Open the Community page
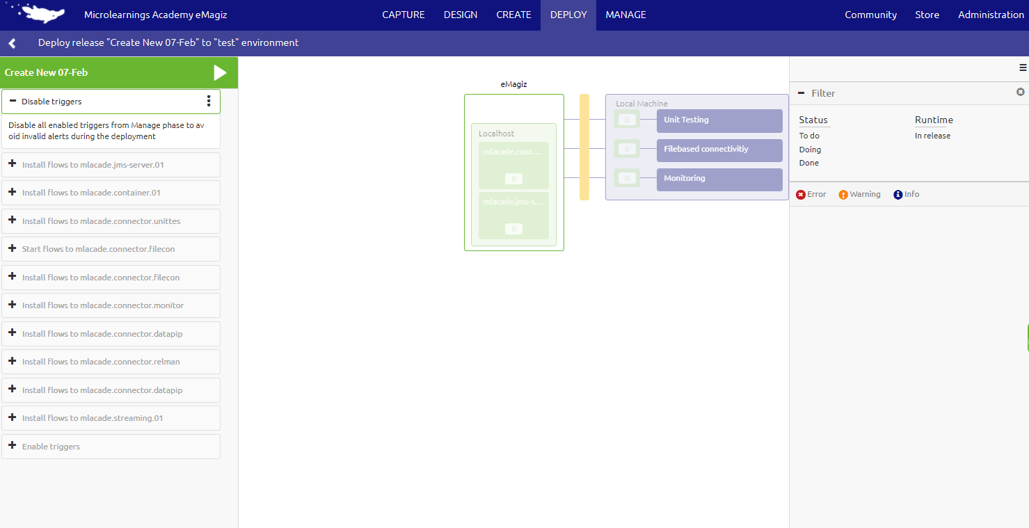1029x528 pixels. [870, 14]
